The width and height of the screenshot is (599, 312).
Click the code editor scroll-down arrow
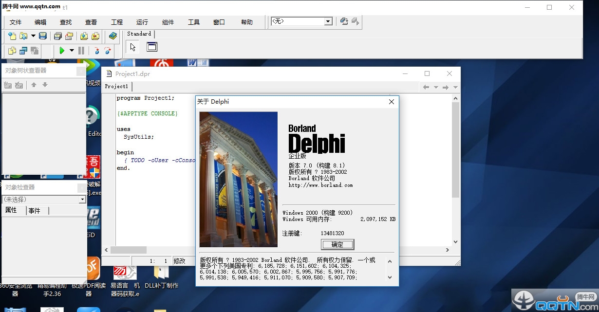click(456, 242)
